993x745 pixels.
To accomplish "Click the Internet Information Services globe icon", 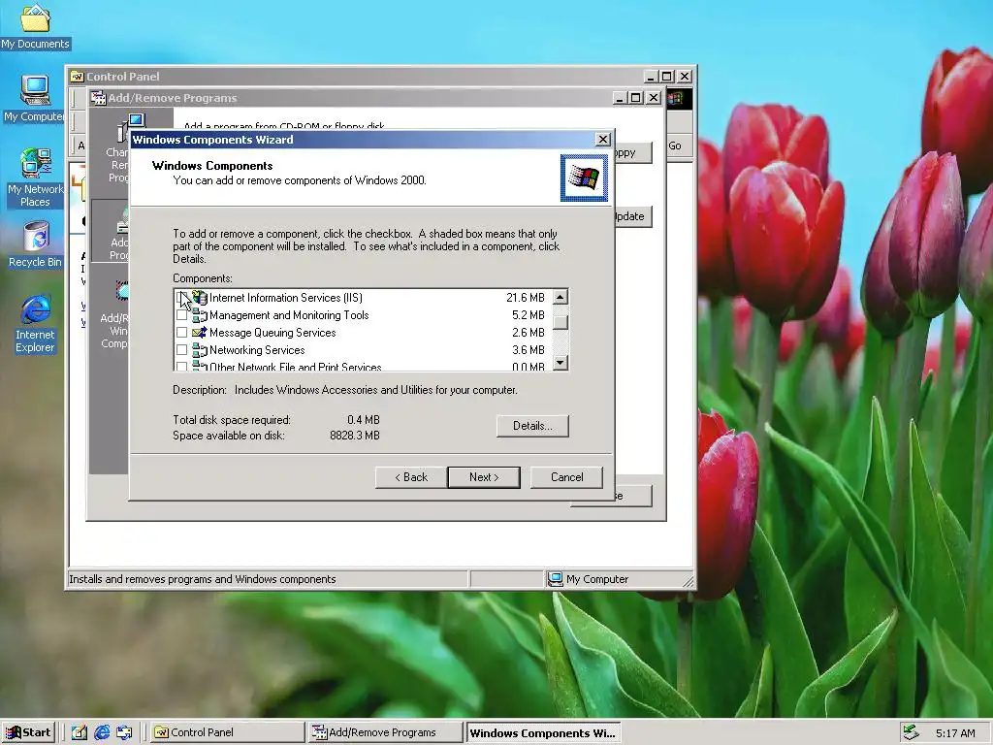I will [200, 298].
